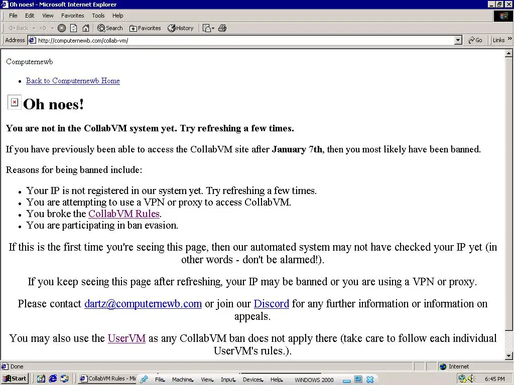This screenshot has height=385, width=514.
Task: Click the Print icon
Action: coord(222,28)
